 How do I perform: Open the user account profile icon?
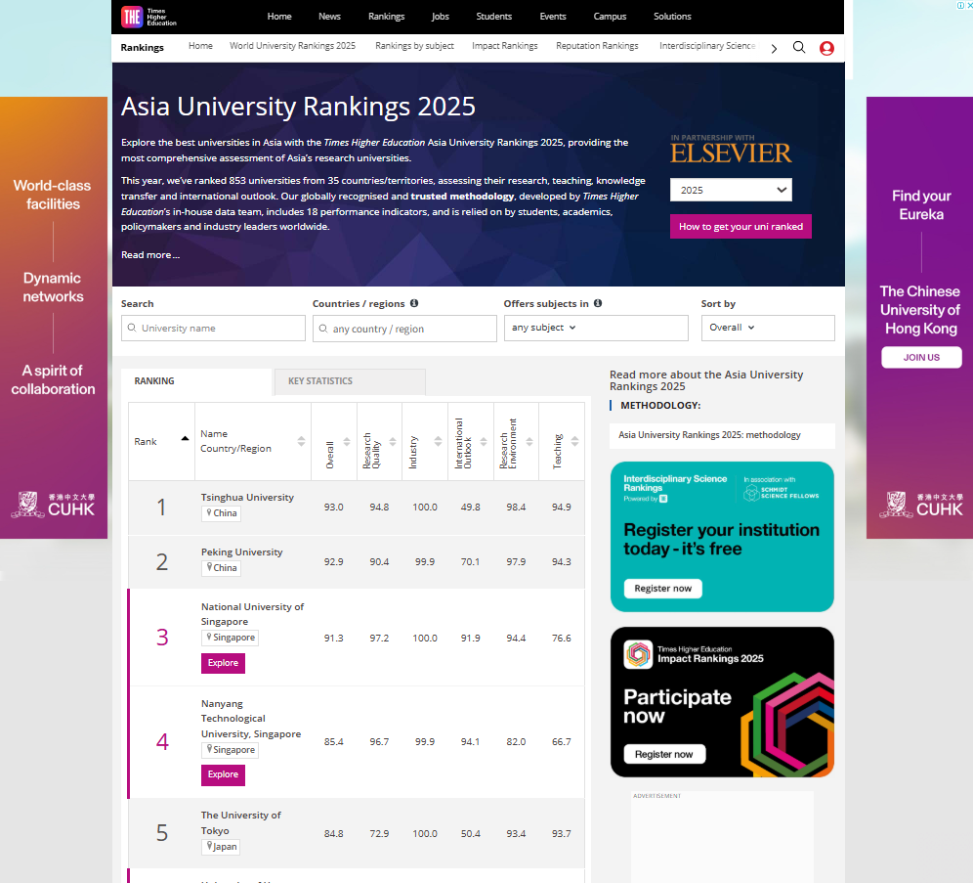click(826, 49)
